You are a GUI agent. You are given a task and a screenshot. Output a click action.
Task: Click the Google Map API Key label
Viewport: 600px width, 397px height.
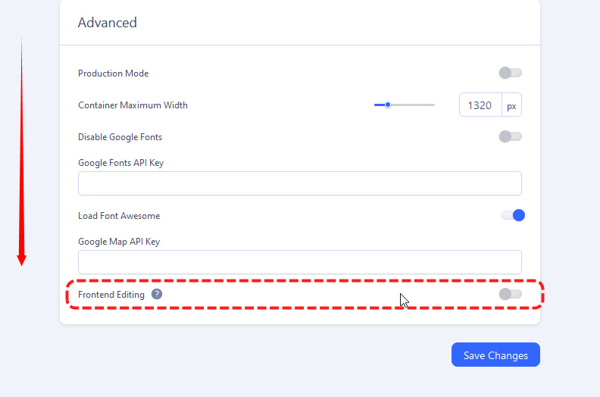click(119, 242)
